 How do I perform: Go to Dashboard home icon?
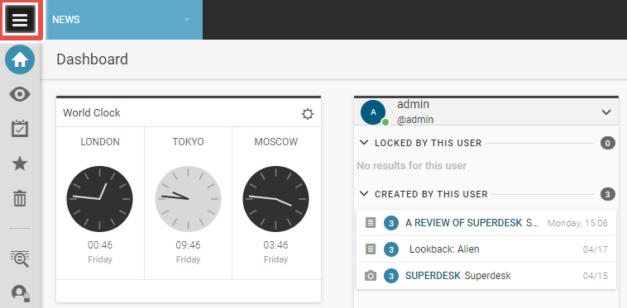click(x=20, y=59)
